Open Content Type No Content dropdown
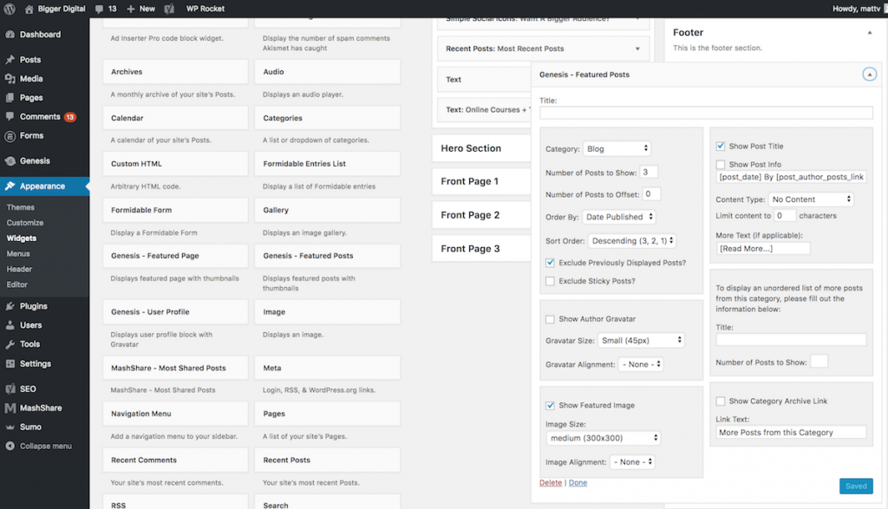This screenshot has width=888, height=509. click(811, 199)
